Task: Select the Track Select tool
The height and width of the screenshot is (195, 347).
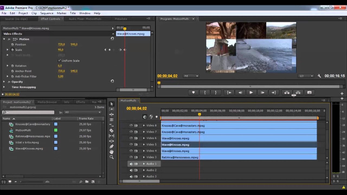Action: point(111,109)
